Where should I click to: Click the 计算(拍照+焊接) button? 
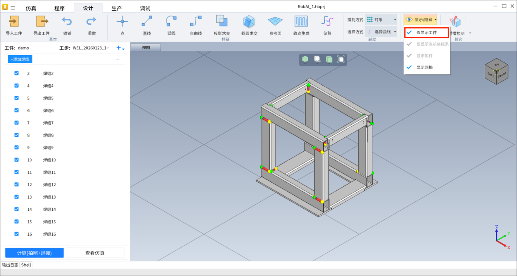[34, 253]
